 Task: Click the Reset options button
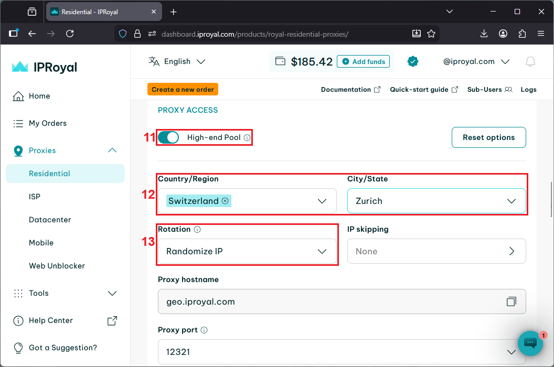pos(488,137)
